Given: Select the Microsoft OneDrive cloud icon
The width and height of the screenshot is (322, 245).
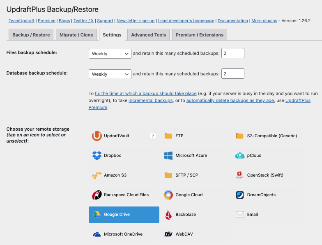Looking at the screenshot, I should (x=97, y=234).
